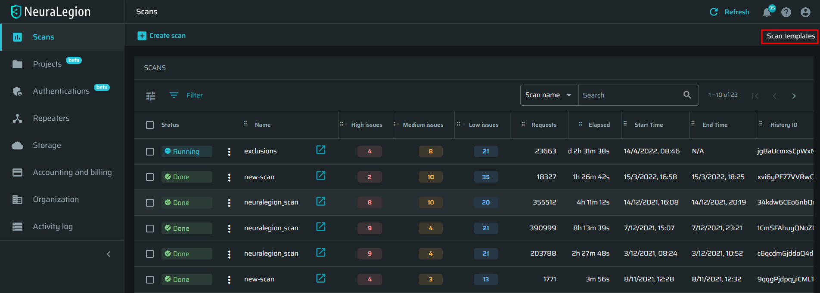Click the search magnifier icon
Image resolution: width=820 pixels, height=293 pixels.
687,95
